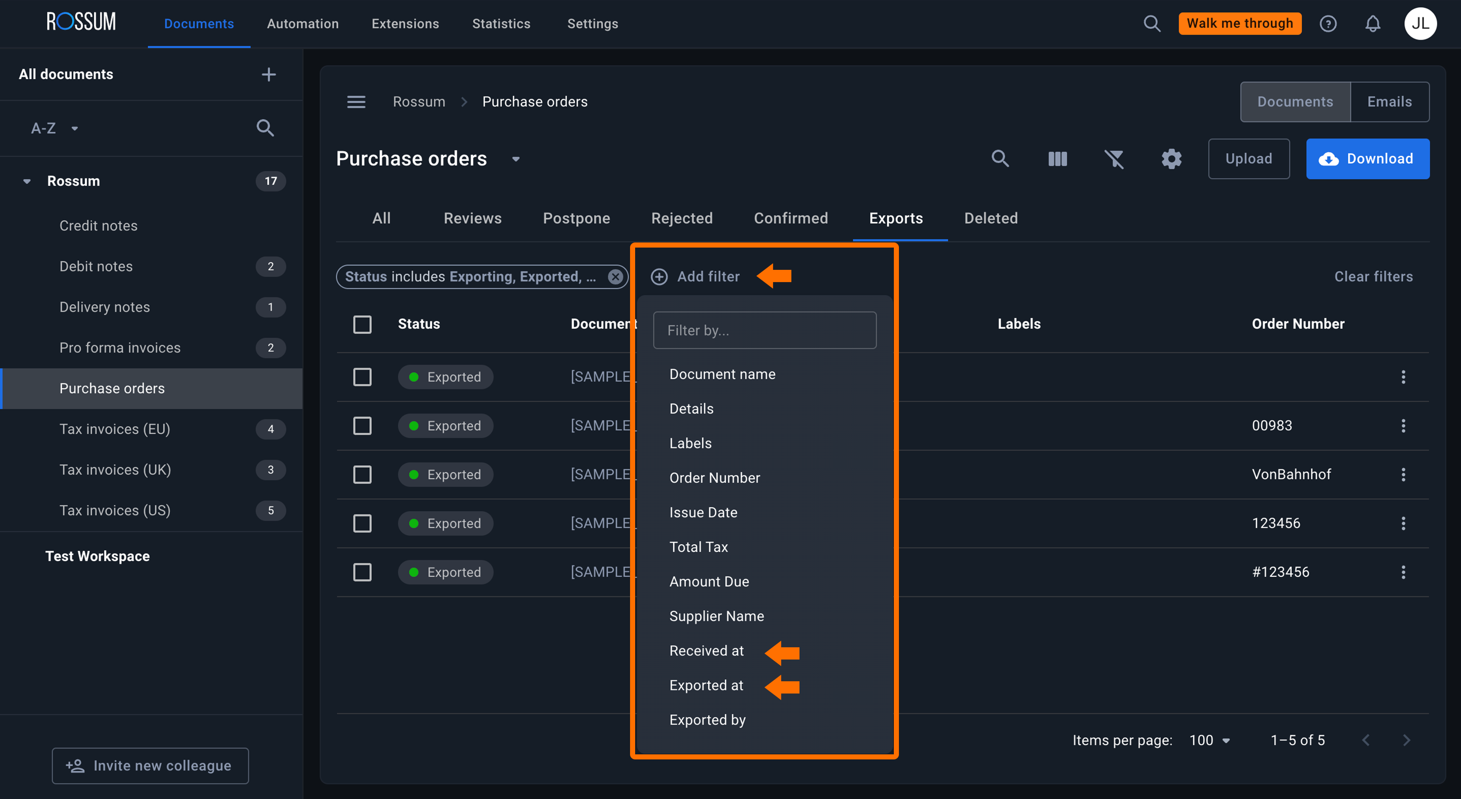Open row menu for order #123456
Viewport: 1461px width, 799px height.
point(1403,572)
